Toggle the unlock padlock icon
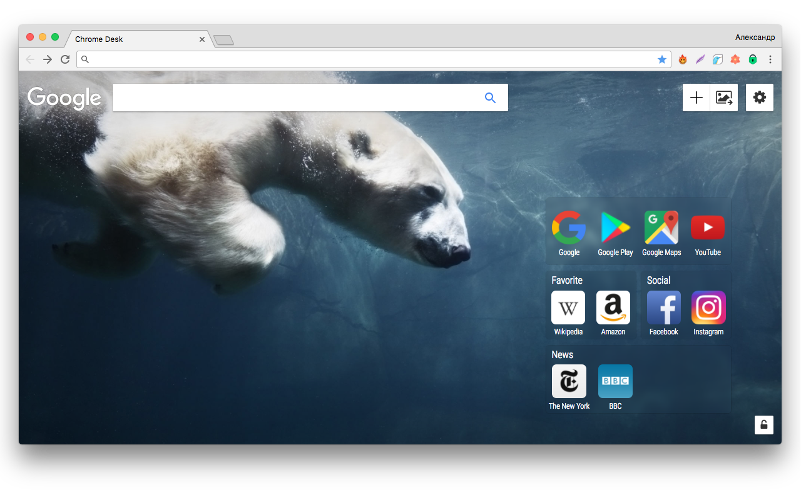 [x=764, y=425]
